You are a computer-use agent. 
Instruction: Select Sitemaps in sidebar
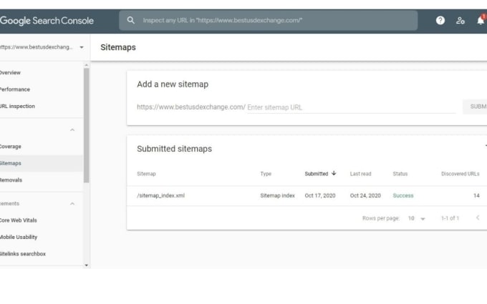tap(42, 163)
